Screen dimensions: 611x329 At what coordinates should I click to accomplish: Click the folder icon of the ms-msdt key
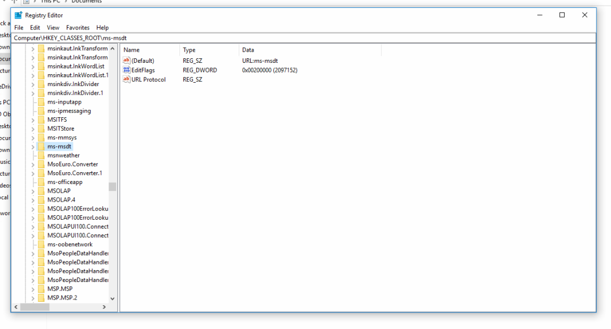(x=41, y=147)
